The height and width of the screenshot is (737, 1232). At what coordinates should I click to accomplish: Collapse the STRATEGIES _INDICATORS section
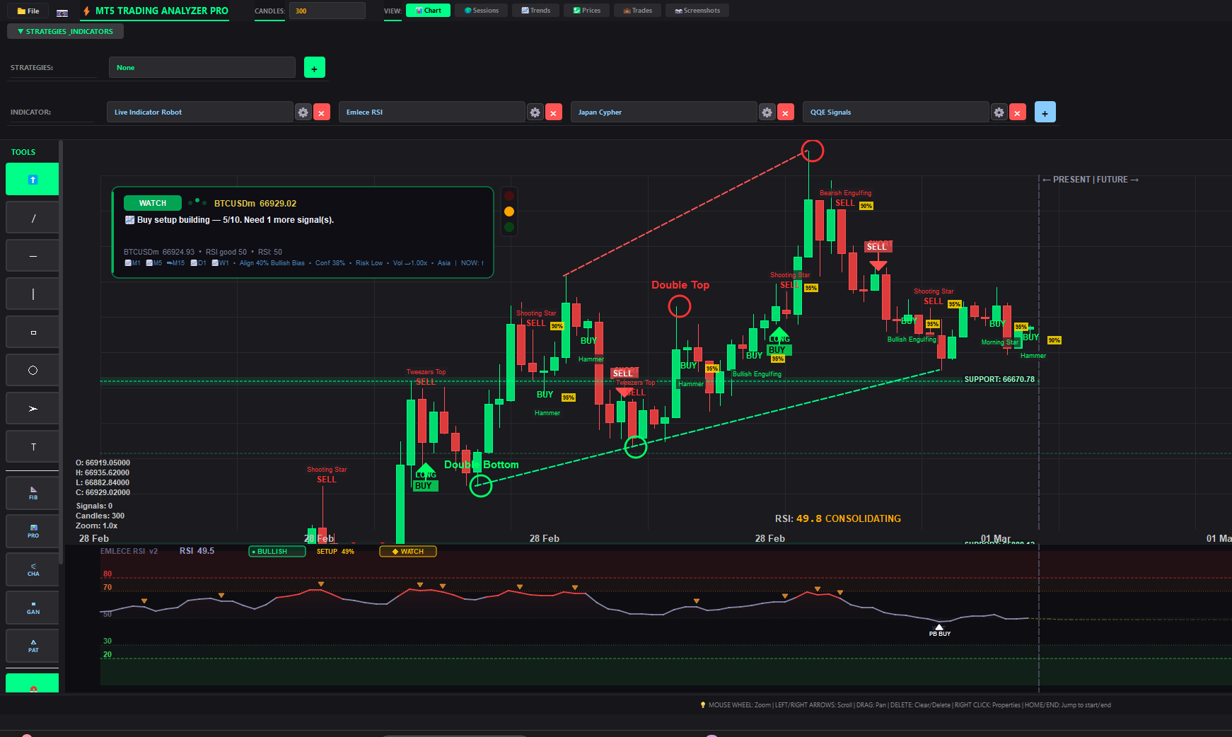(x=64, y=31)
